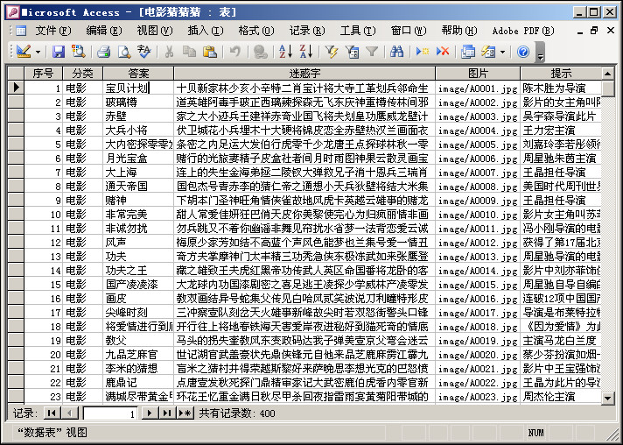Select column header 答案
This screenshot has height=445, width=623.
click(138, 74)
